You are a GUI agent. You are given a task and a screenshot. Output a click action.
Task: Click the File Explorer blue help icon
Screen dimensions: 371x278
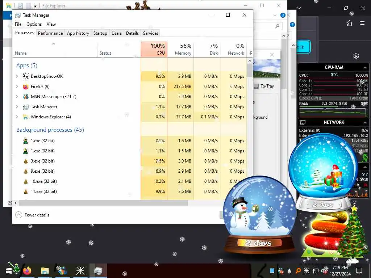click(283, 15)
